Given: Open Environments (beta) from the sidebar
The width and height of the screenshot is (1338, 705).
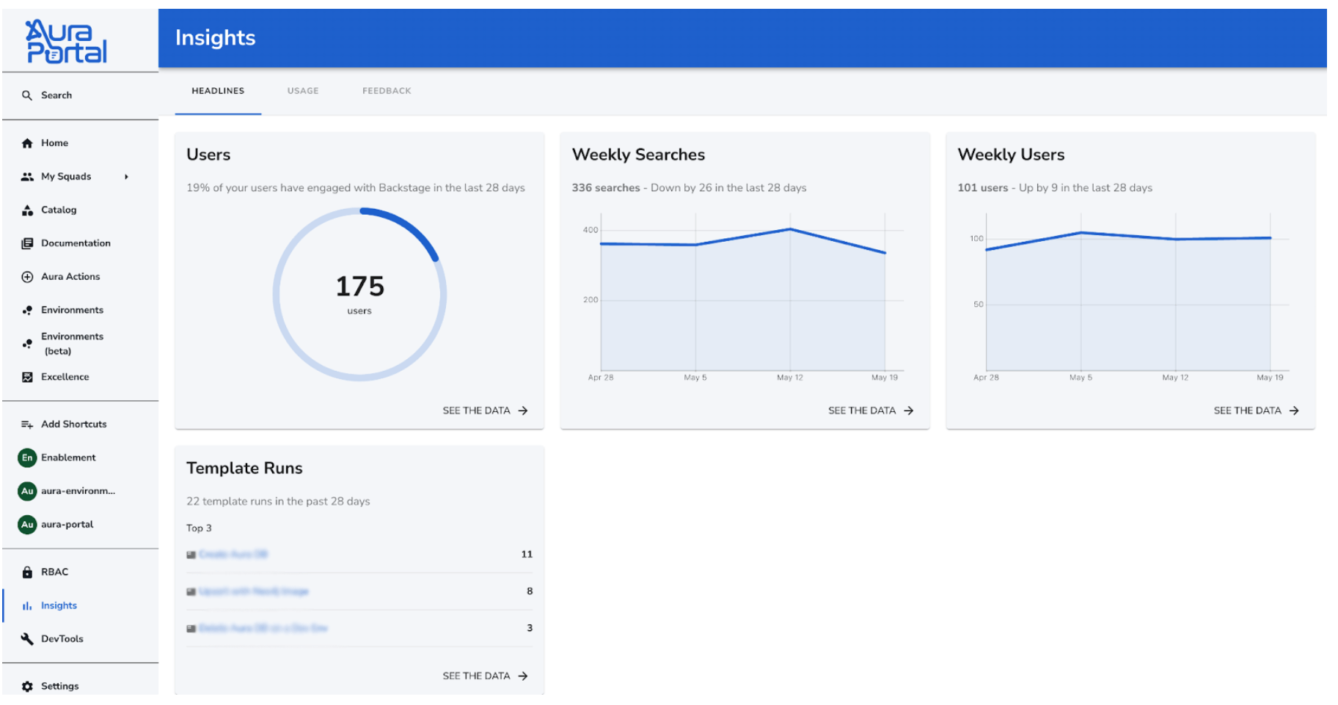Looking at the screenshot, I should [x=27, y=343].
